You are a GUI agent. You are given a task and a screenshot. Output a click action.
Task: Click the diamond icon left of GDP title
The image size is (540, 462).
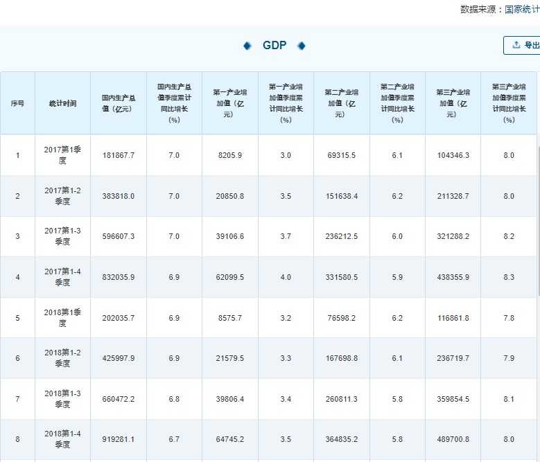click(x=247, y=46)
